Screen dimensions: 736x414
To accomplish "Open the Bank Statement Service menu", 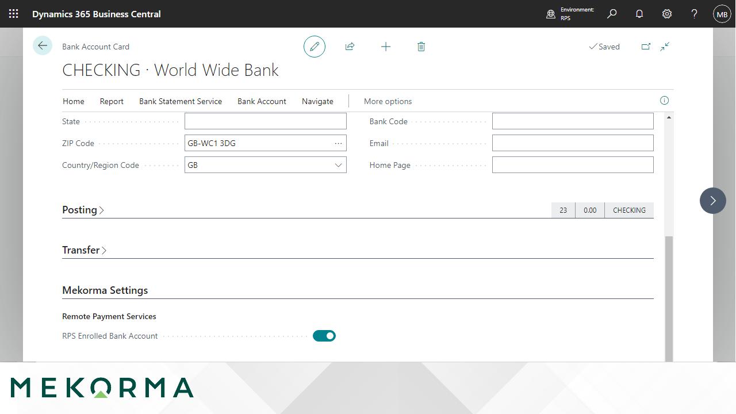I will pos(181,101).
